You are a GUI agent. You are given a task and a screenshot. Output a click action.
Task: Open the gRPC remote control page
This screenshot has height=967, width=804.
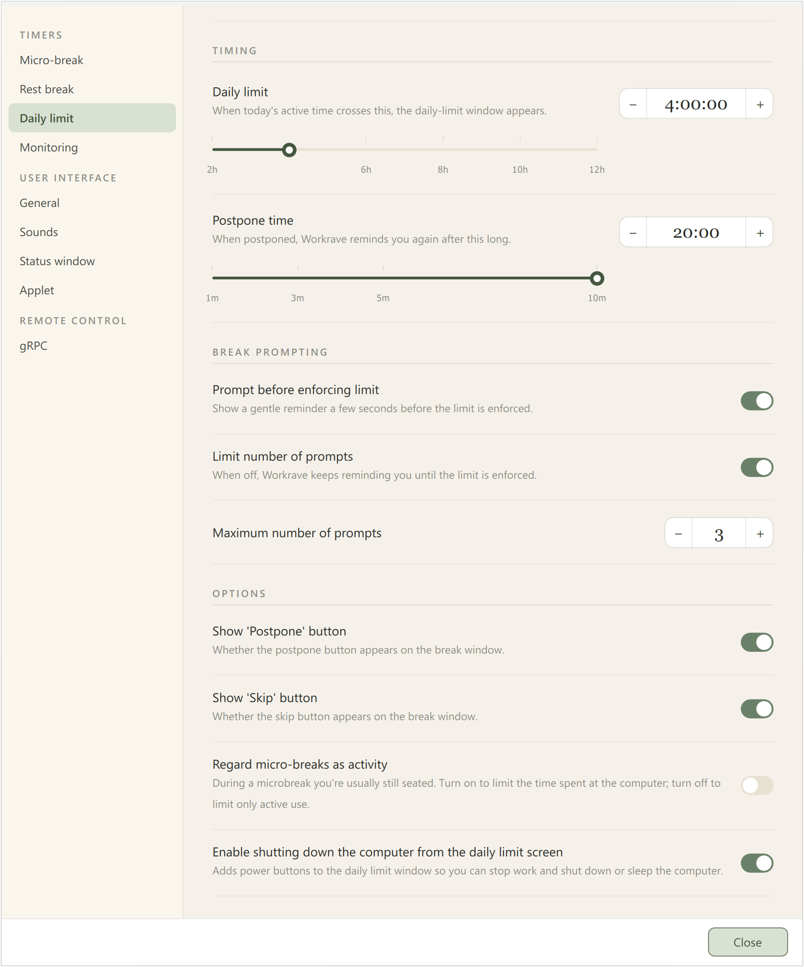[92, 346]
